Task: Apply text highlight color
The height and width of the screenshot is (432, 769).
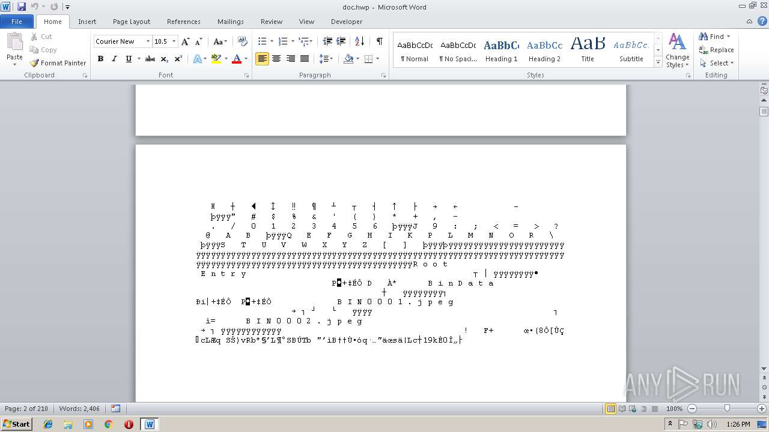Action: click(216, 59)
